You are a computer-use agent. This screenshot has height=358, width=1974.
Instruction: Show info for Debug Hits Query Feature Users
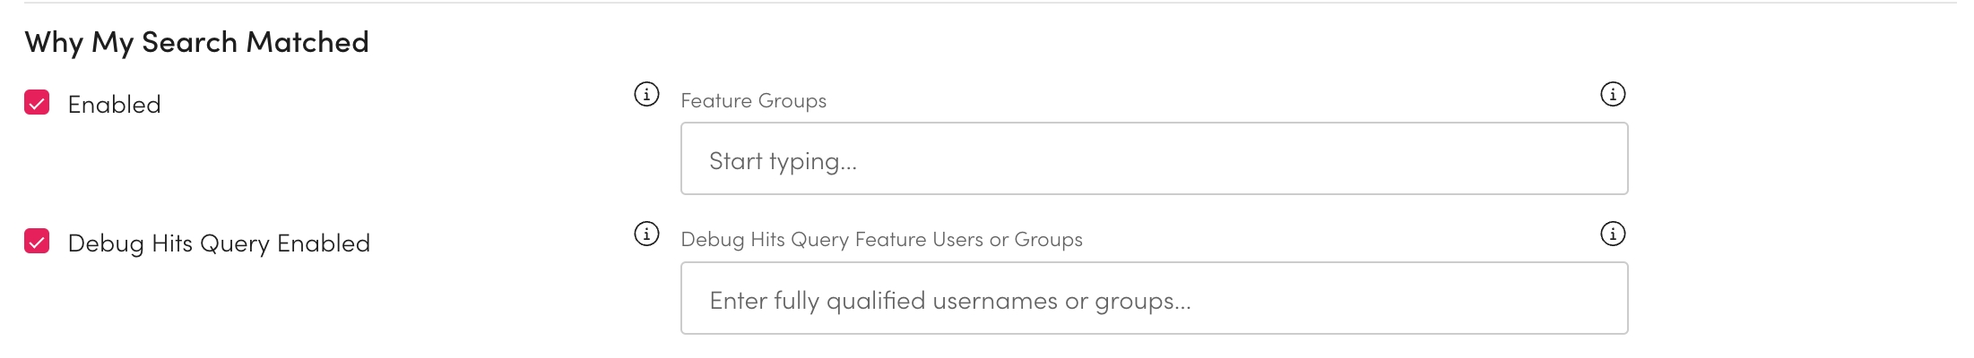pos(1612,234)
